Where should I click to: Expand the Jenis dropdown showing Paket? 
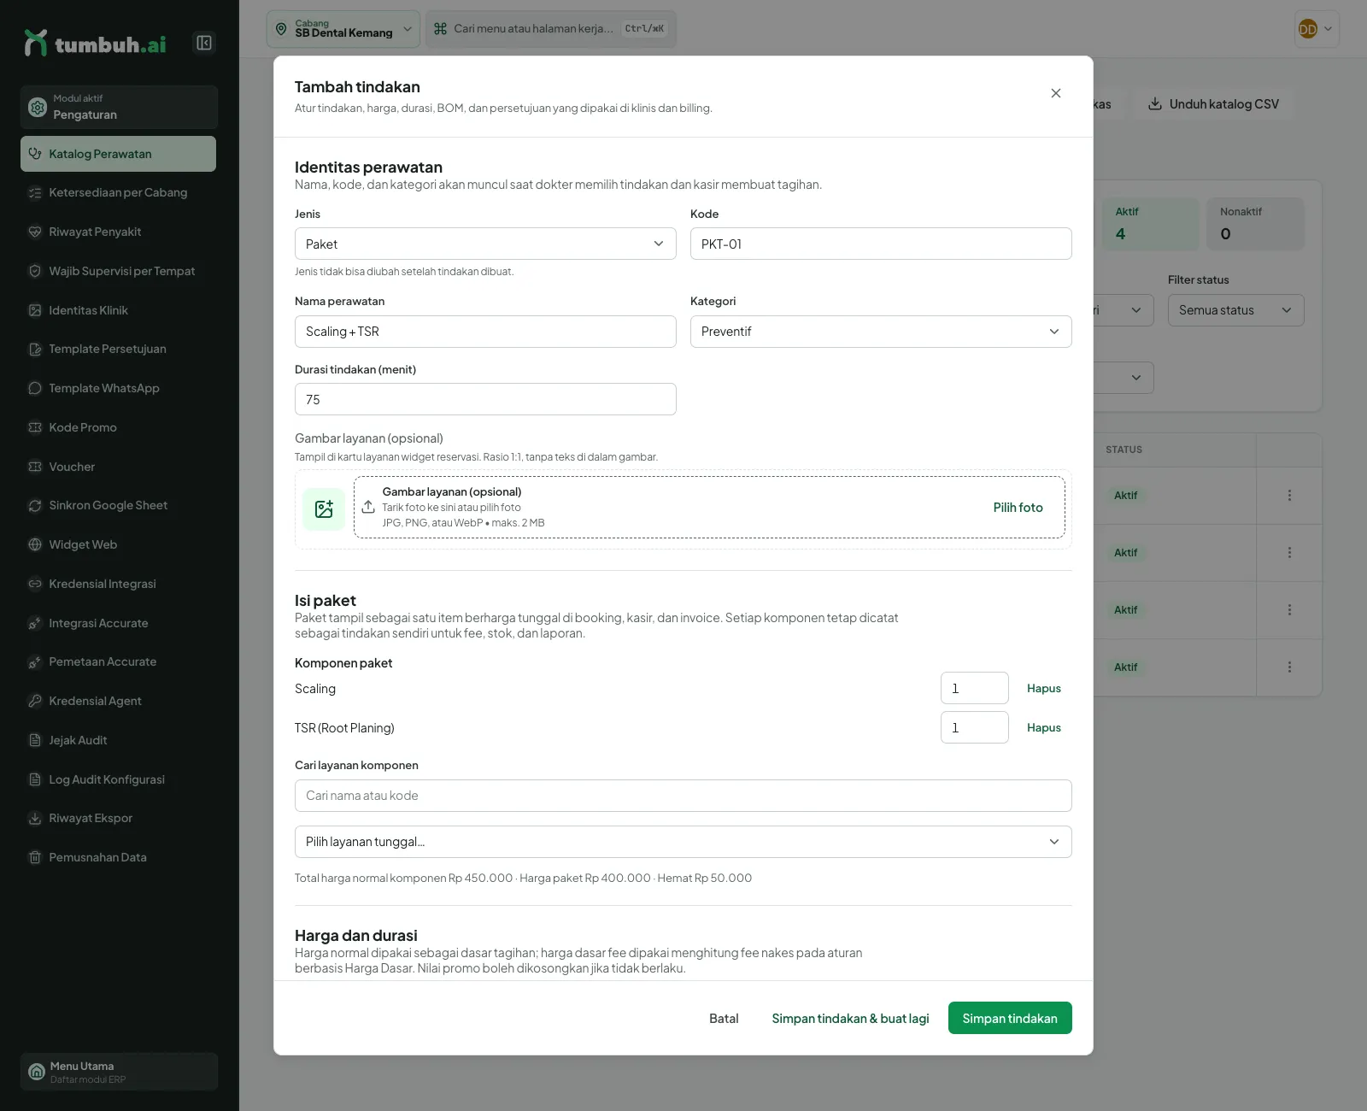[485, 244]
